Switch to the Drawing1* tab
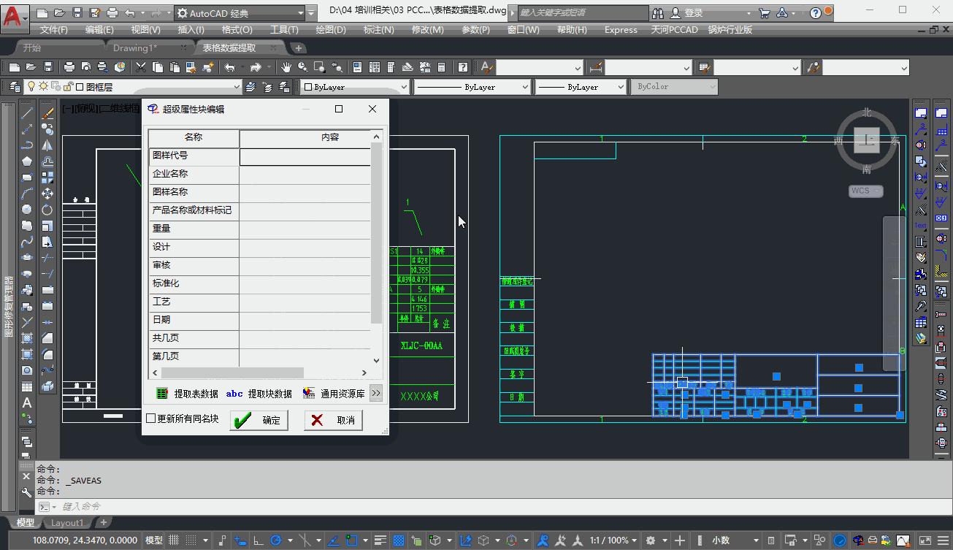 pyautogui.click(x=135, y=48)
